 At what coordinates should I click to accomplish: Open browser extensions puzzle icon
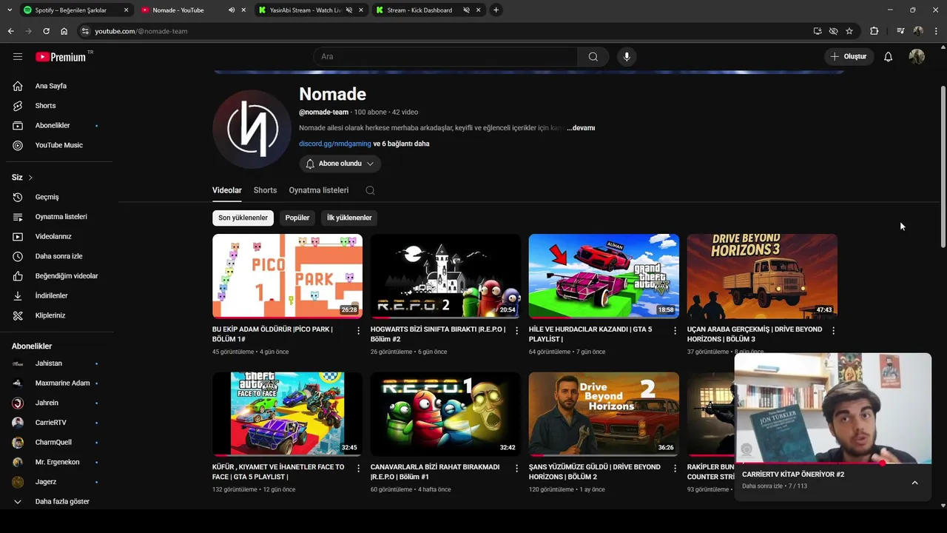click(874, 31)
